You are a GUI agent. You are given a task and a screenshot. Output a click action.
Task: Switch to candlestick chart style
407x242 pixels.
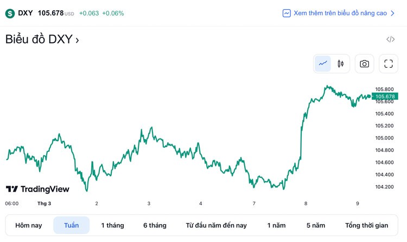coord(340,63)
